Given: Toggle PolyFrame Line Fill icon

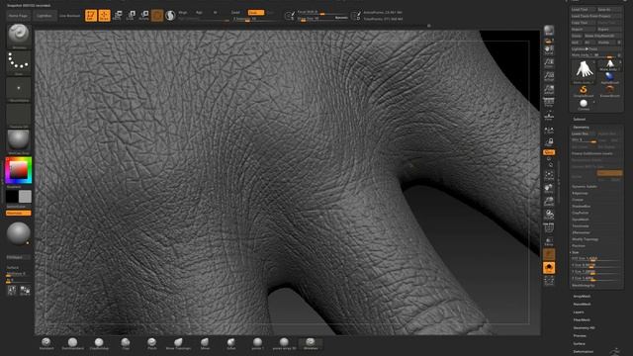Looking at the screenshot, I should pos(549,227).
